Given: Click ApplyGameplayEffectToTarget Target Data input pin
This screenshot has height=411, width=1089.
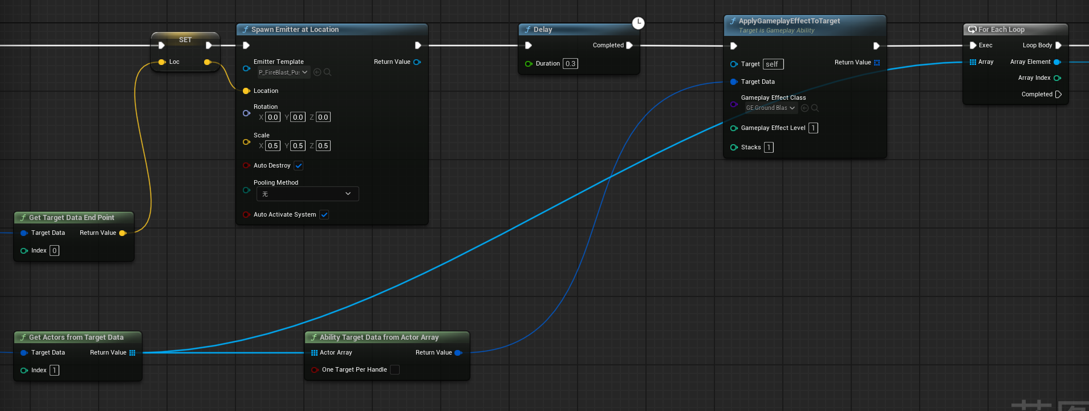Looking at the screenshot, I should point(734,82).
